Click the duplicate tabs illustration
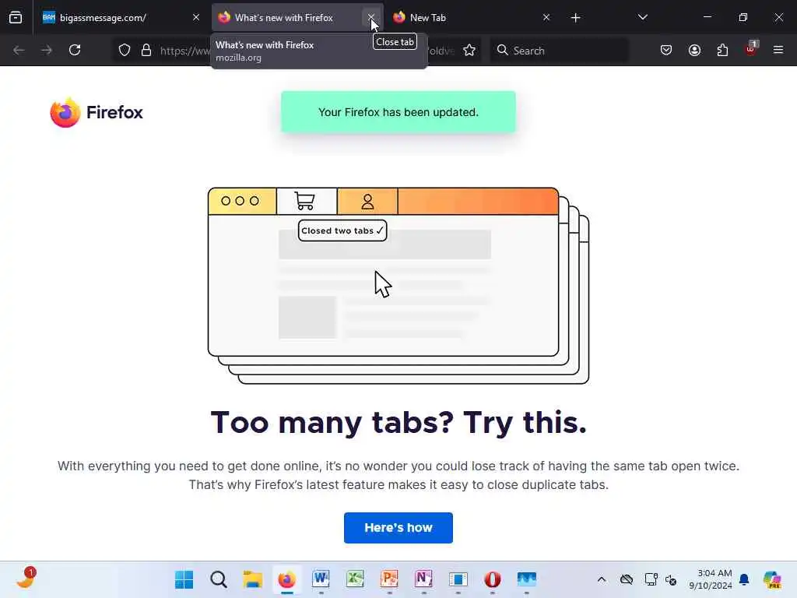The height and width of the screenshot is (598, 797). (398, 285)
